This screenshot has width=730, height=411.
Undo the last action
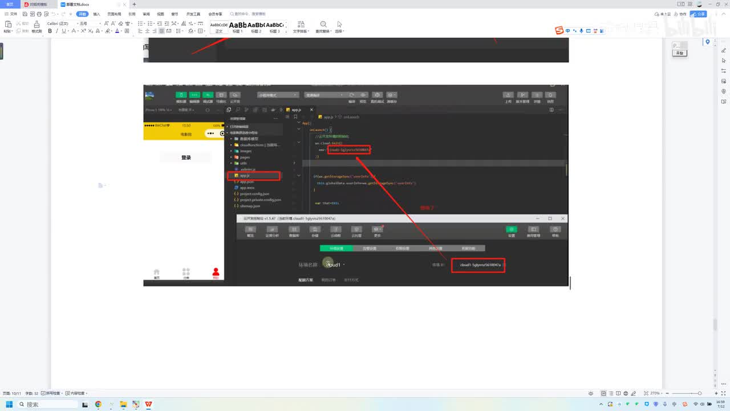click(53, 14)
